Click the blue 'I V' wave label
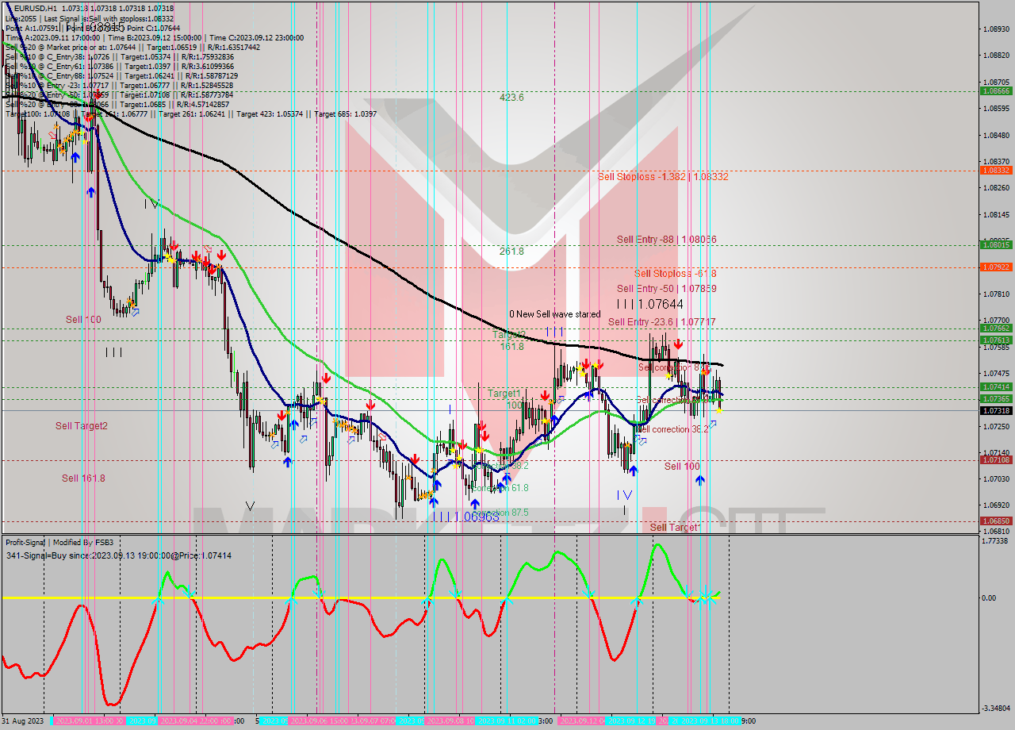Screen dimensions: 1015x730 coord(626,495)
